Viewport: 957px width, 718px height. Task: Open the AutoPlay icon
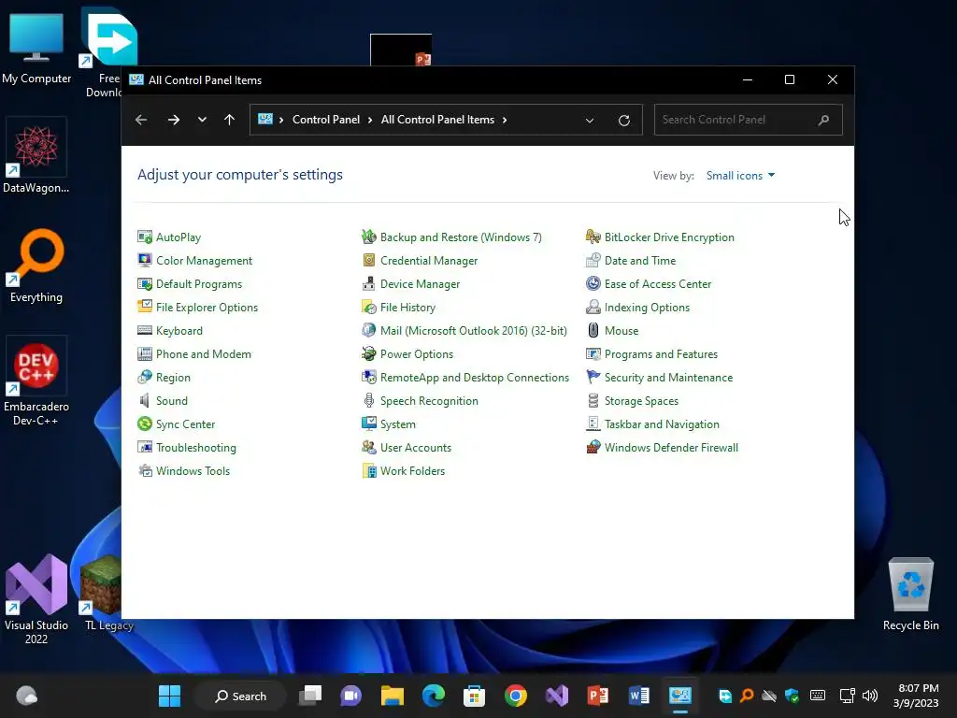click(x=145, y=237)
